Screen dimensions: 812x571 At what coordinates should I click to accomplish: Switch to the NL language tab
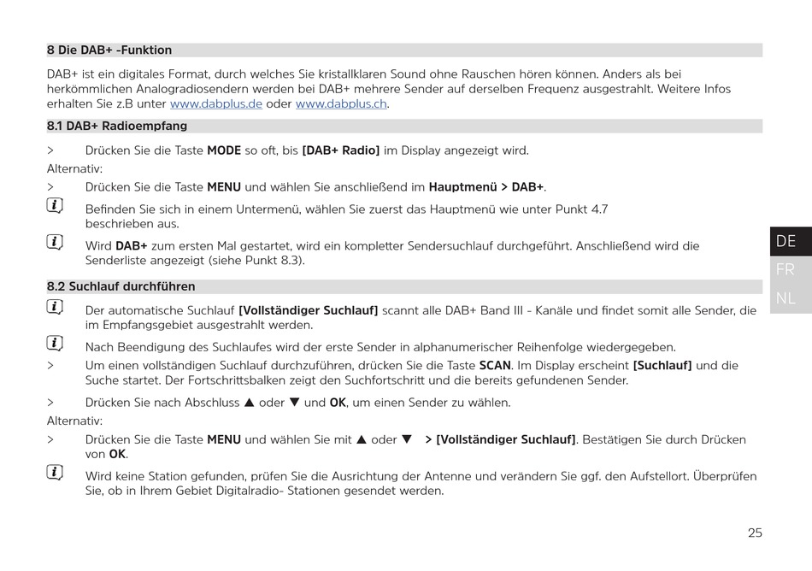(x=791, y=298)
